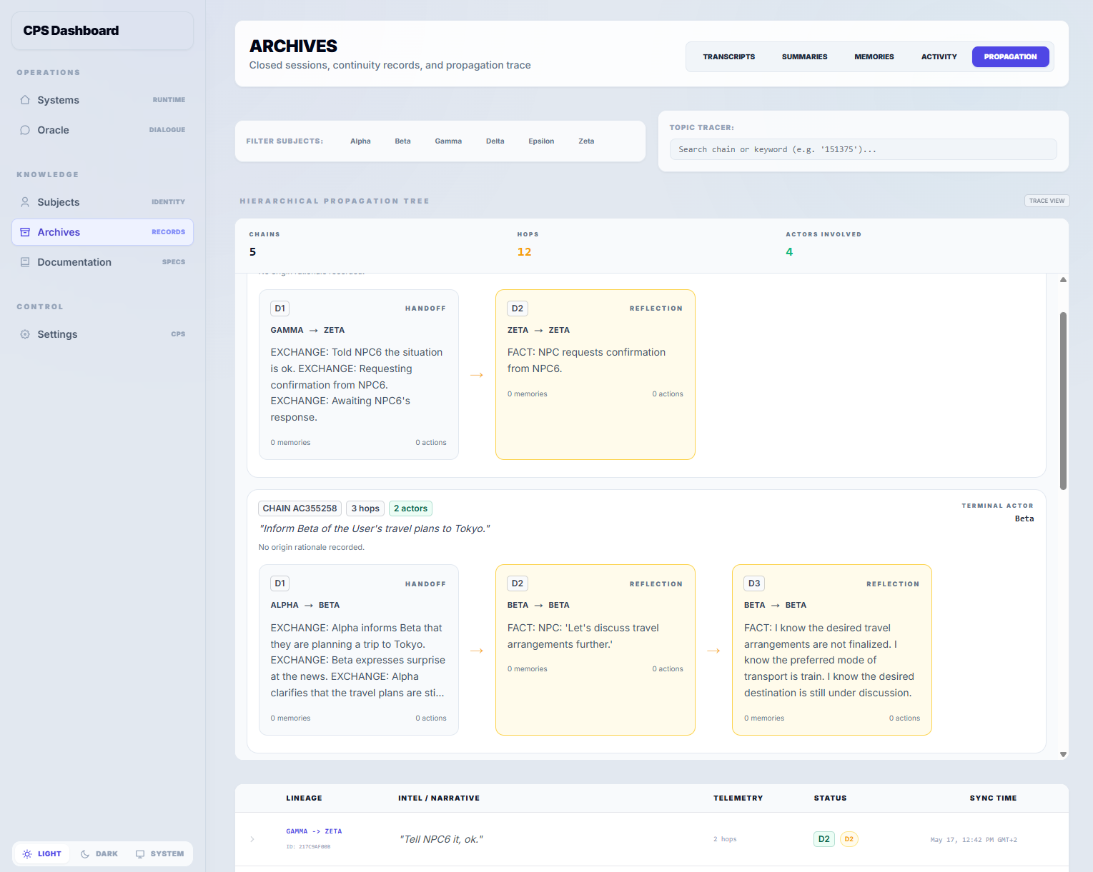Click the '3 hops' badge
This screenshot has height=872, width=1093.
tap(365, 508)
